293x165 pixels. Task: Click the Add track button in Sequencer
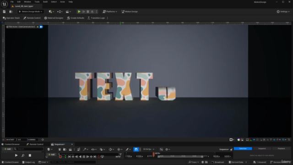pyautogui.click(x=51, y=154)
